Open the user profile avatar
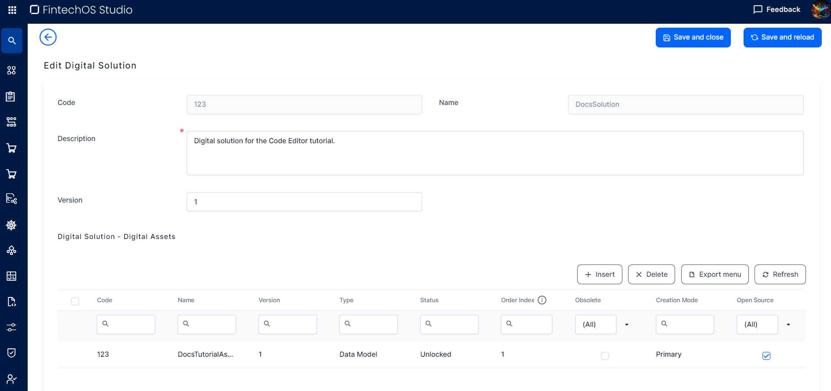The width and height of the screenshot is (831, 391). click(820, 10)
